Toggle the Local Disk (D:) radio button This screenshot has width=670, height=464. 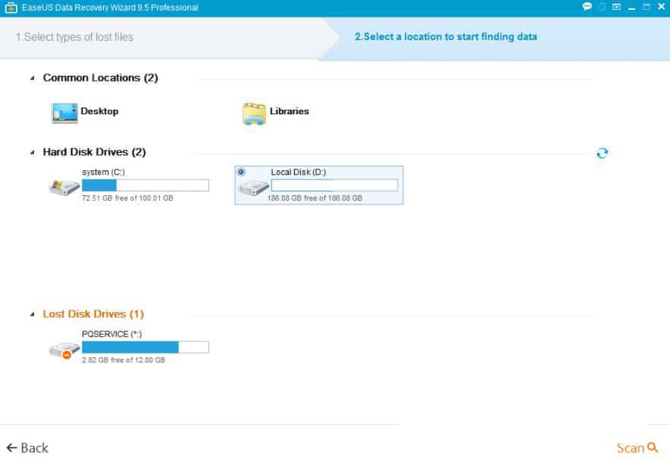(x=241, y=172)
